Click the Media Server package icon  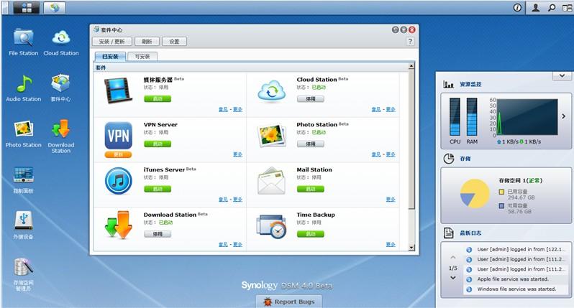point(118,90)
